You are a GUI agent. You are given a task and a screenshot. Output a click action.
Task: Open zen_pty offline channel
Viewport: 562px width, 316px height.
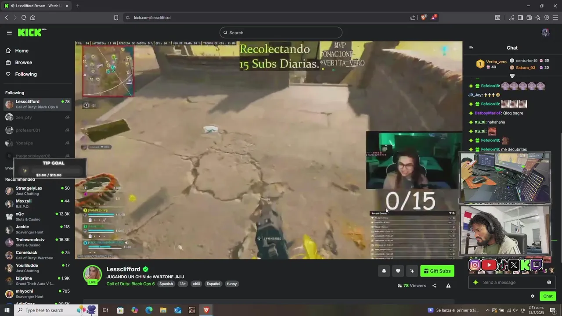click(37, 117)
